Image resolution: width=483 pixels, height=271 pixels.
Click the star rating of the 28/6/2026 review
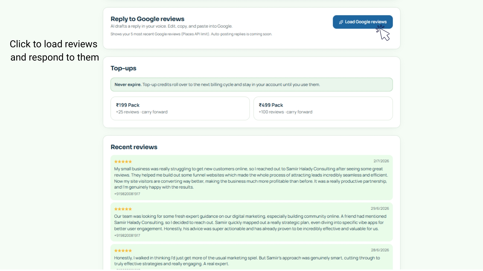pos(123,251)
